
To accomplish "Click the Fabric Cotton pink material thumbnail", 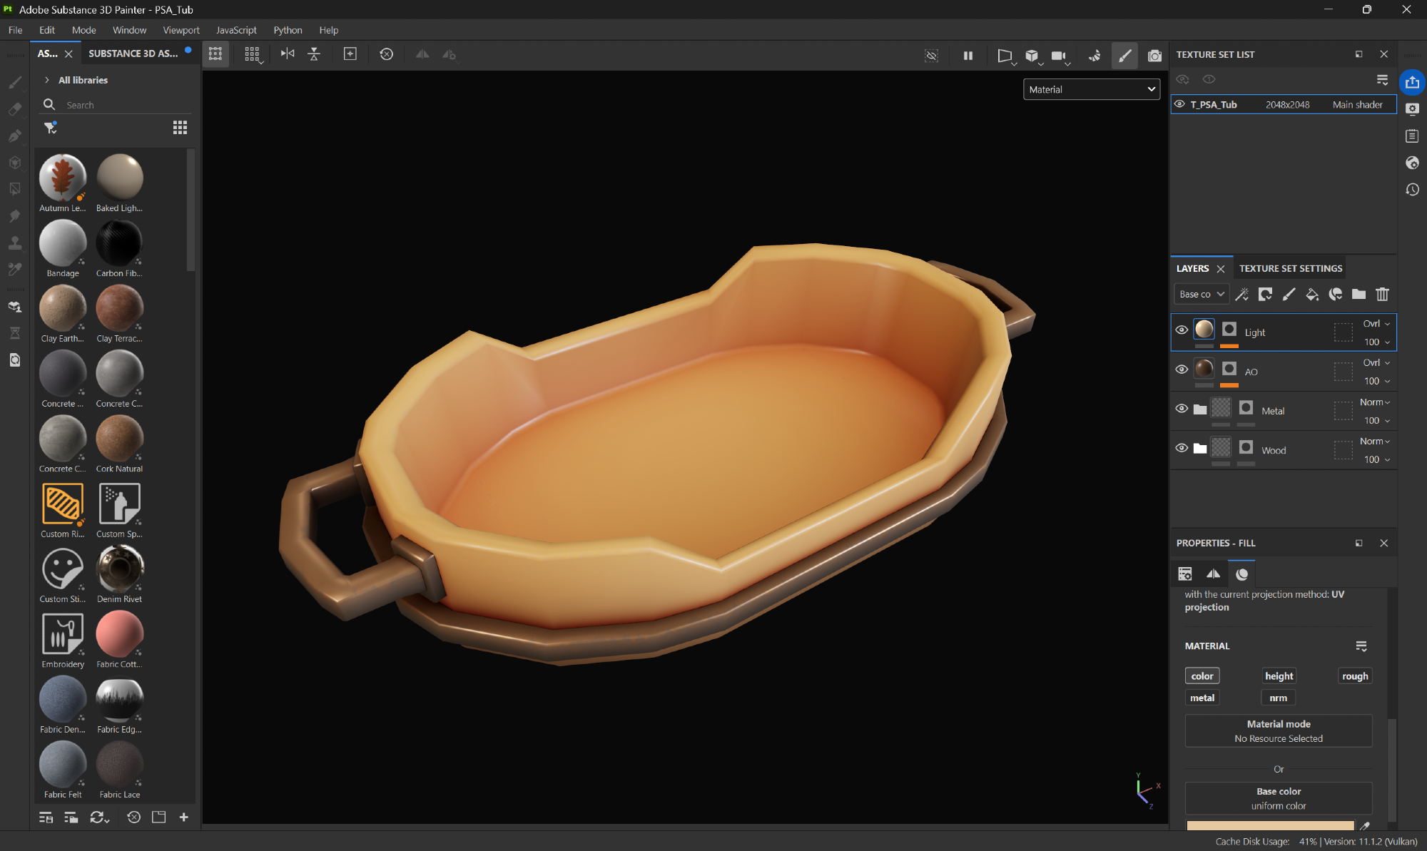I will tap(119, 634).
